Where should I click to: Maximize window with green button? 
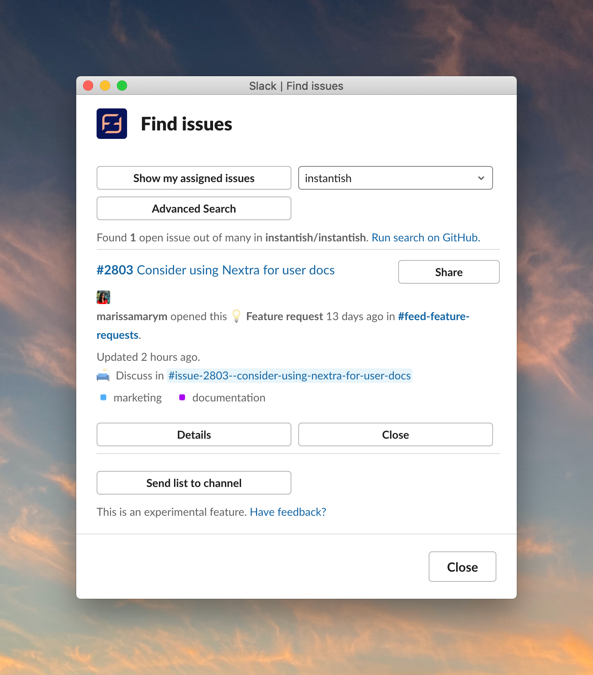[122, 86]
